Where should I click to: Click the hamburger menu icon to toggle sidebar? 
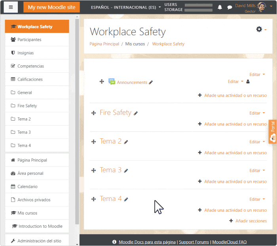pos(11,7)
